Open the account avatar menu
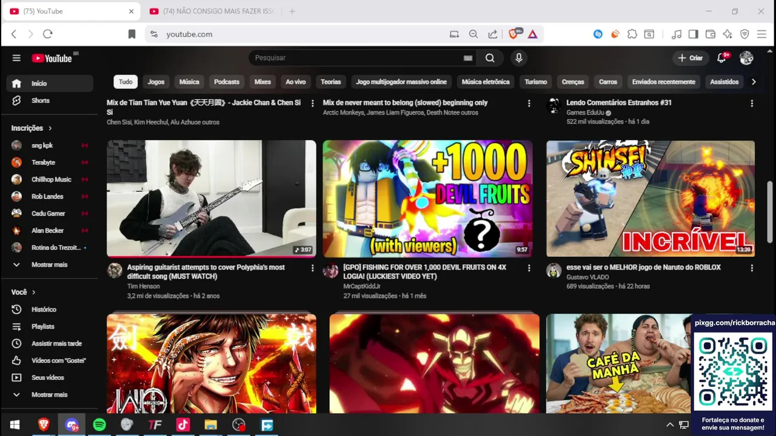 (746, 58)
